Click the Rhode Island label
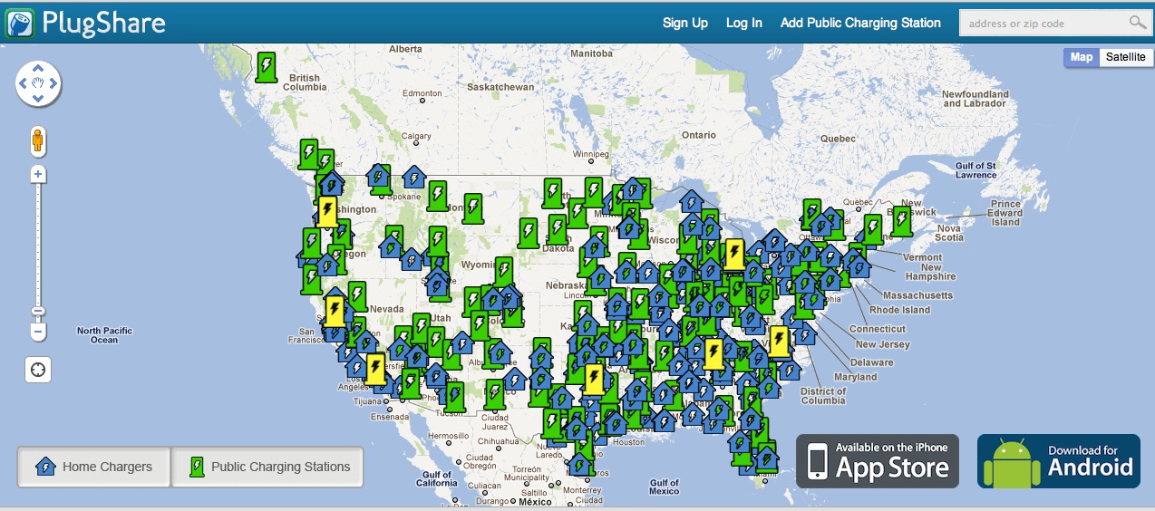 point(900,310)
